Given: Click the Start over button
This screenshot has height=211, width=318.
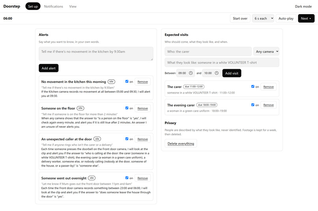Looking at the screenshot, I should [x=240, y=18].
